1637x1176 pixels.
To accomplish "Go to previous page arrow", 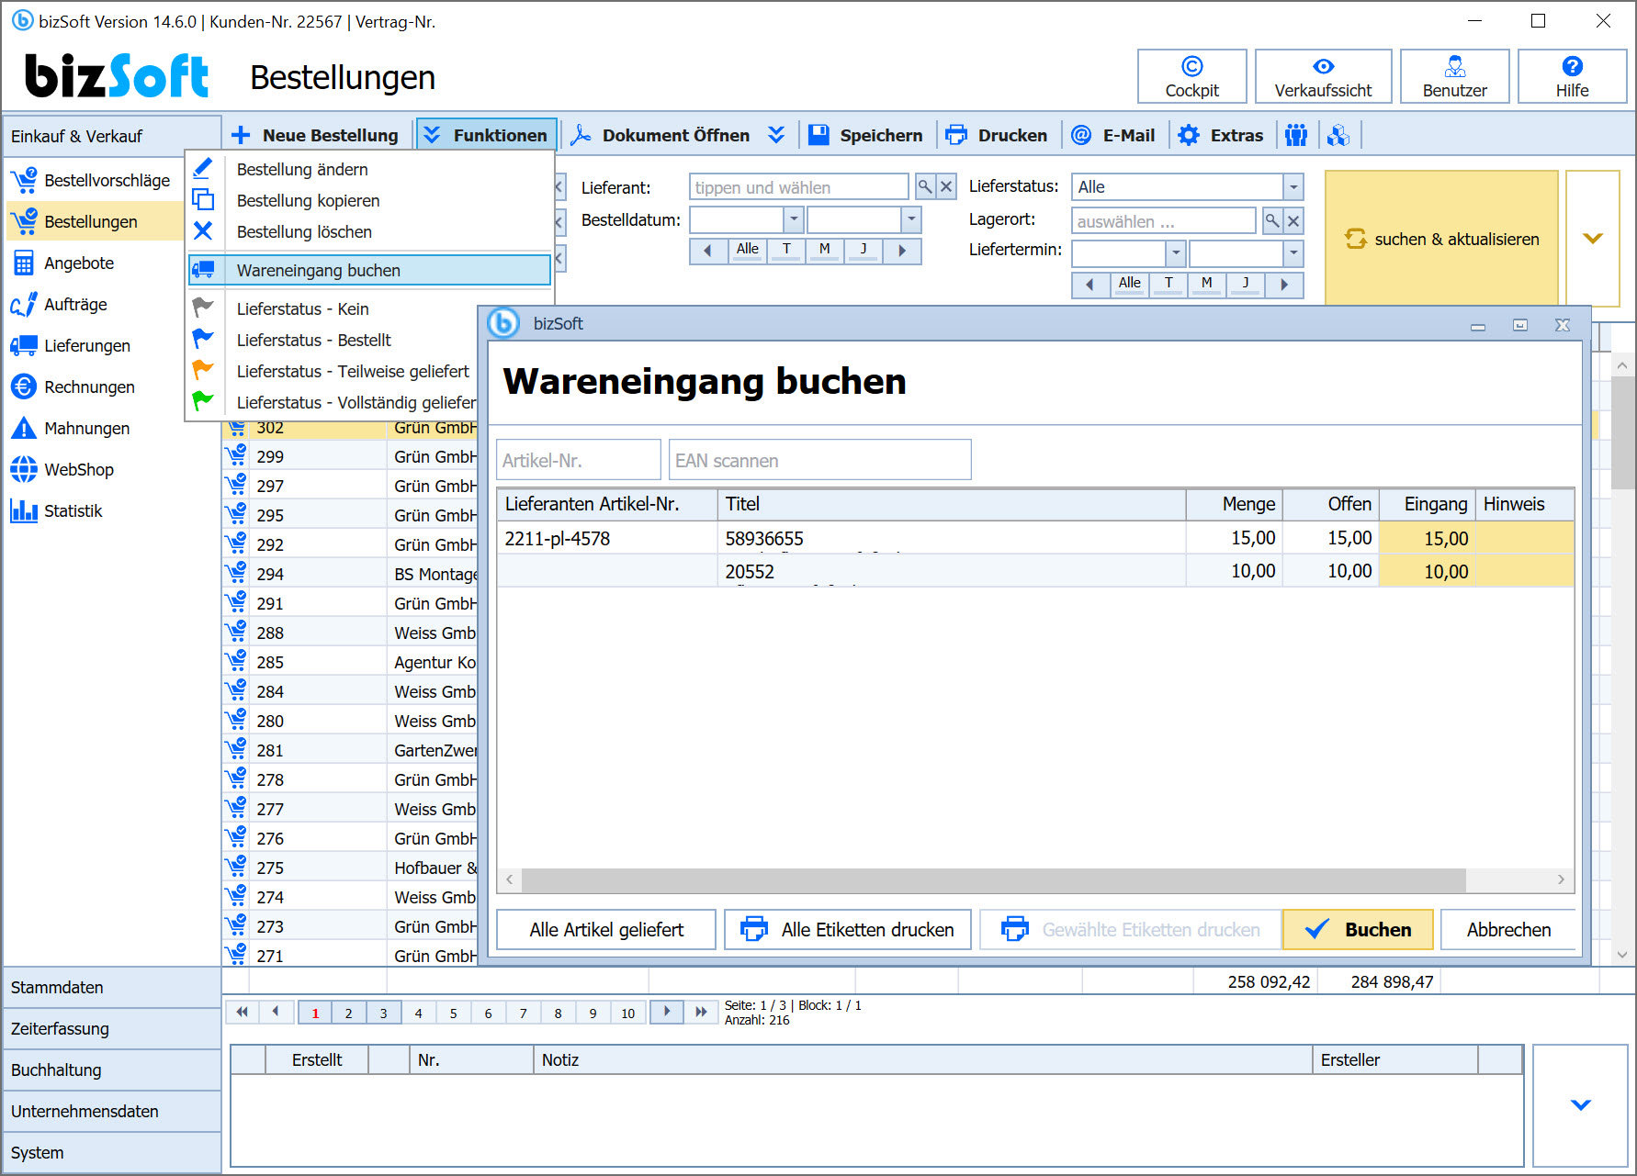I will coord(276,1012).
